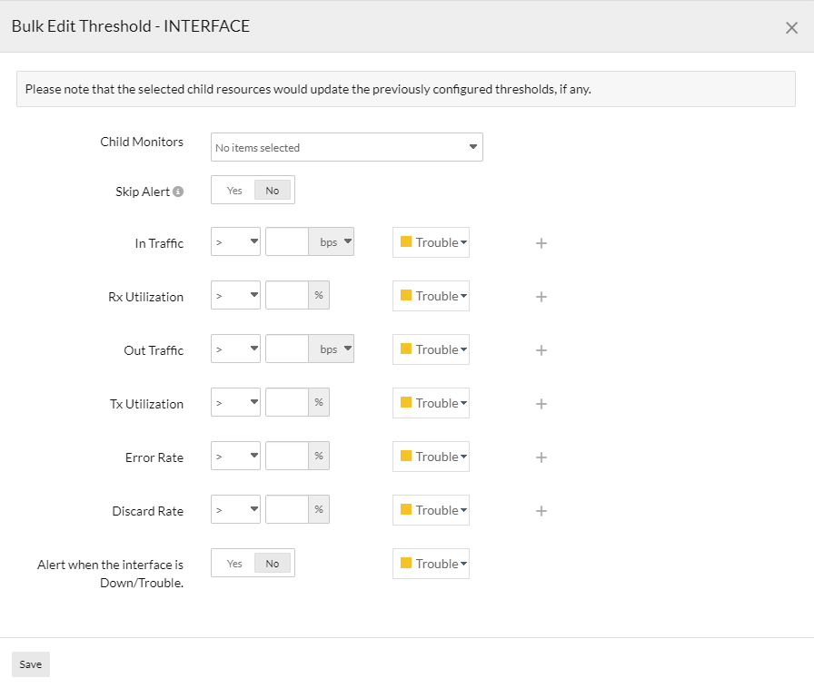Click the Save button

pos(31,664)
